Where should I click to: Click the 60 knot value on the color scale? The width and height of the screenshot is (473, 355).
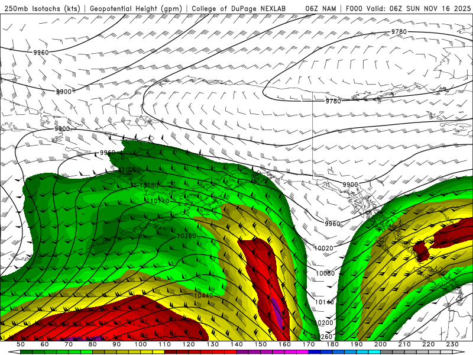point(44,344)
